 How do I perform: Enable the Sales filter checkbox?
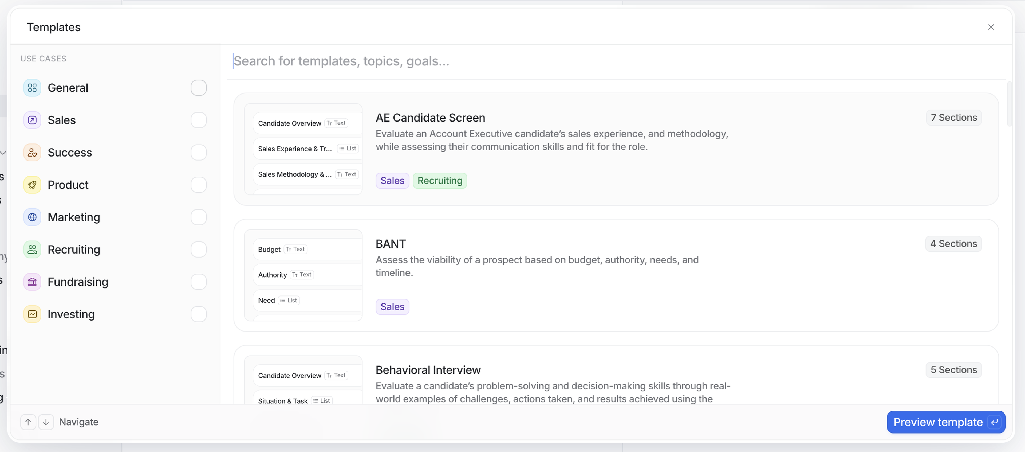(x=199, y=120)
